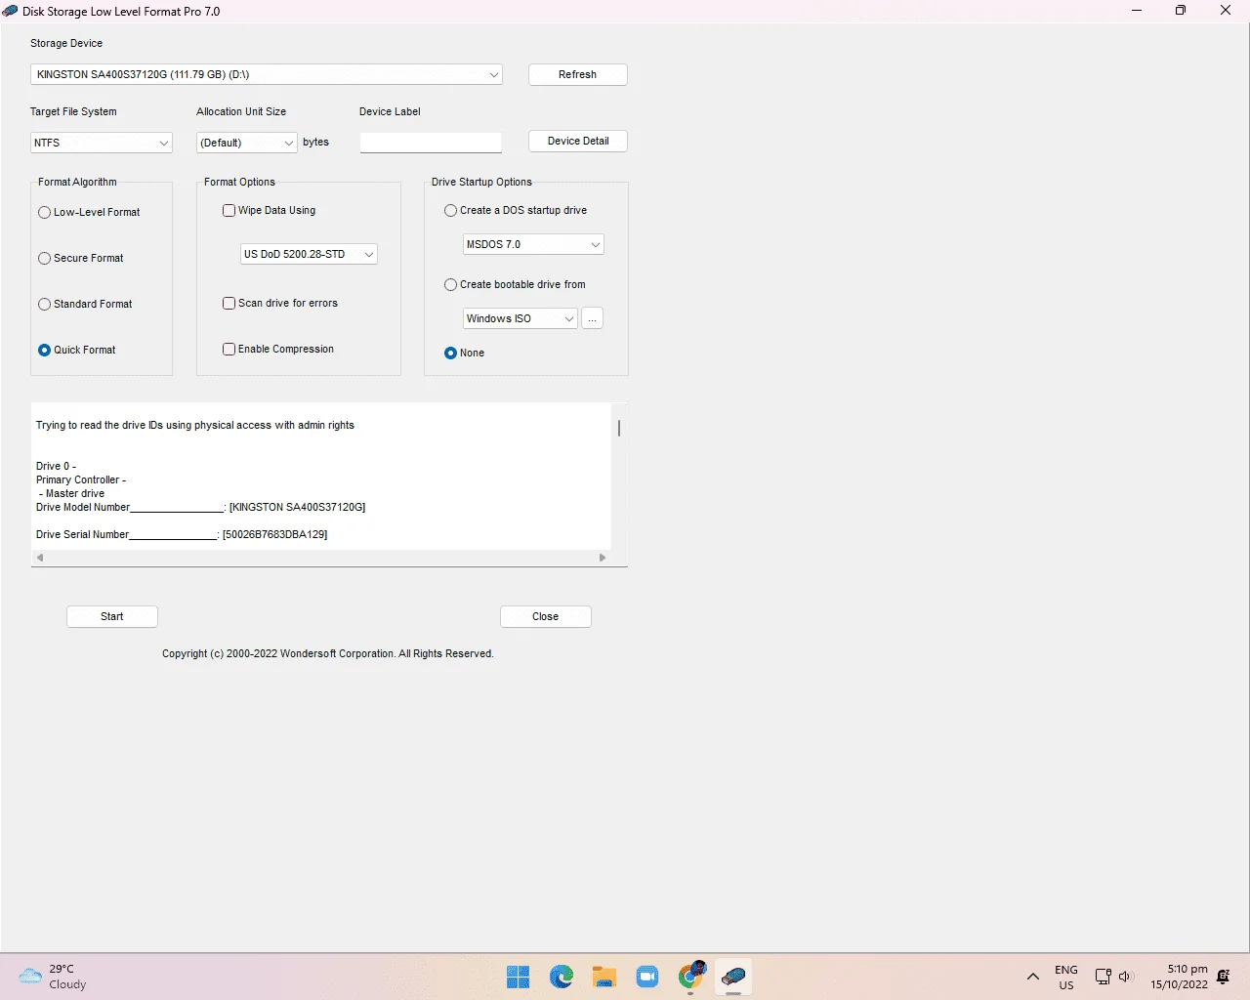1250x1000 pixels.
Task: Click the Drive Serial Number line
Action: coord(182,534)
